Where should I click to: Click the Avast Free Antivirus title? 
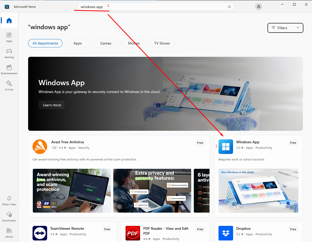point(68,142)
